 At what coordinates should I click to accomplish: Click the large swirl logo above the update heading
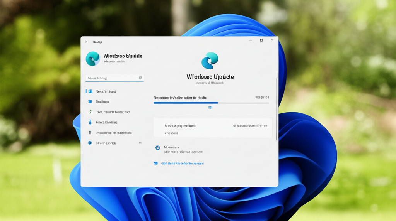210,61
